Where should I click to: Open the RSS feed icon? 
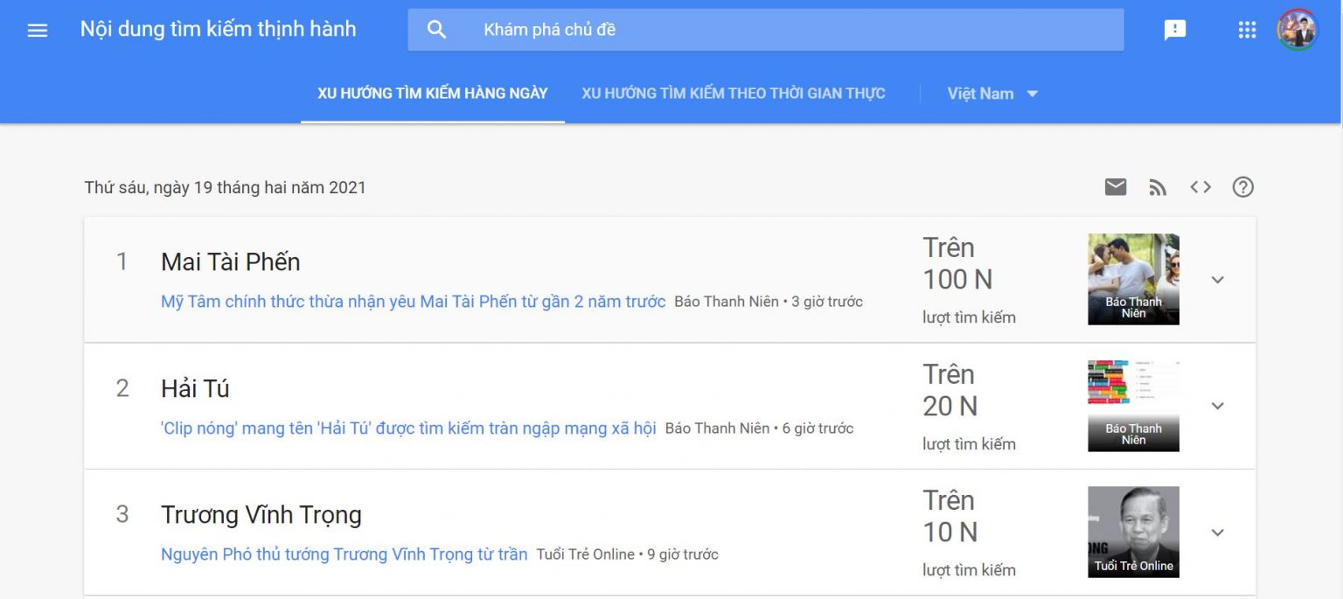pos(1158,187)
